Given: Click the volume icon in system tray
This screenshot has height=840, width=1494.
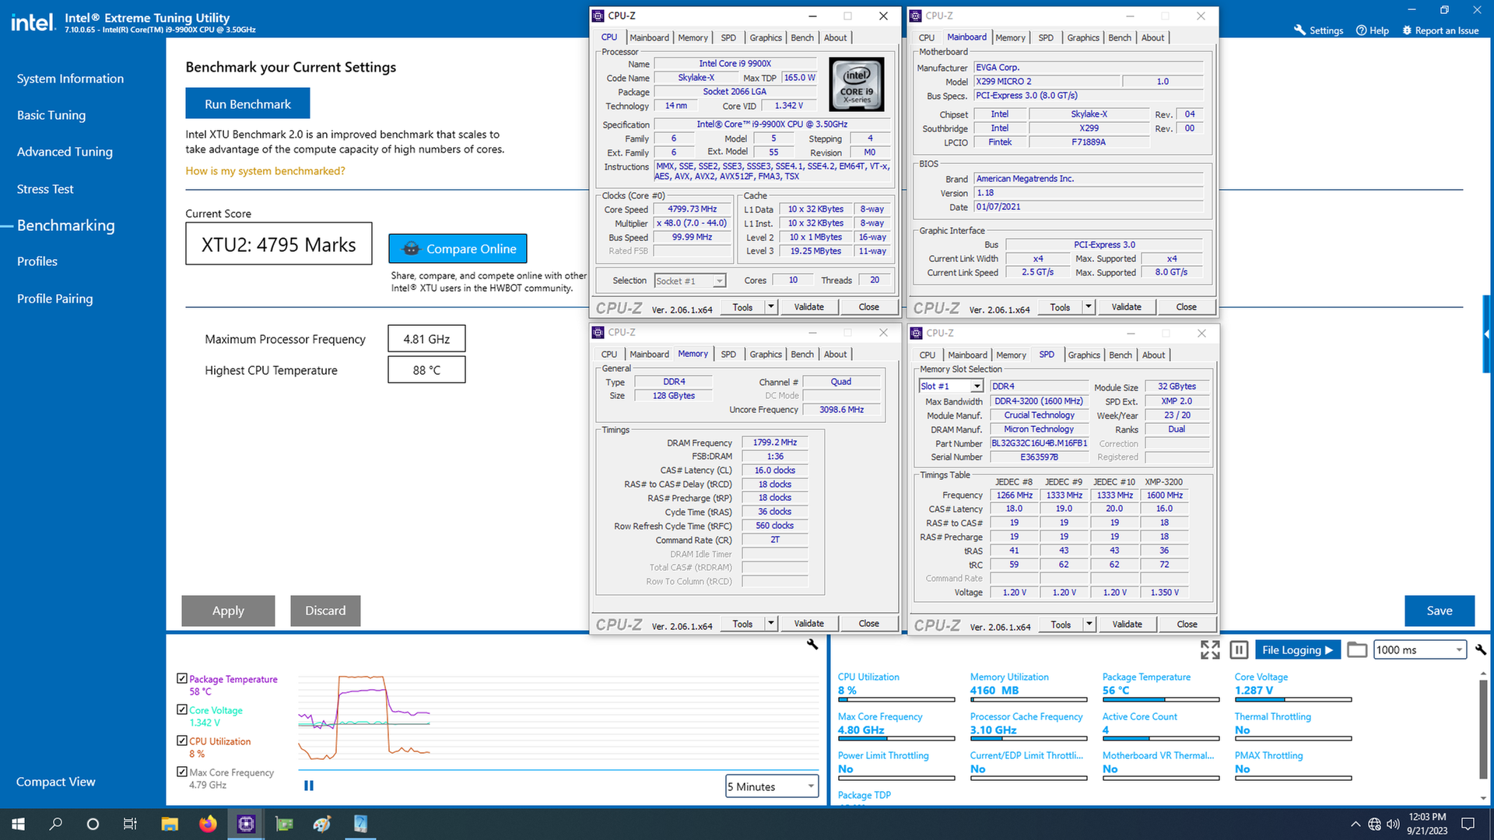Looking at the screenshot, I should tap(1393, 824).
